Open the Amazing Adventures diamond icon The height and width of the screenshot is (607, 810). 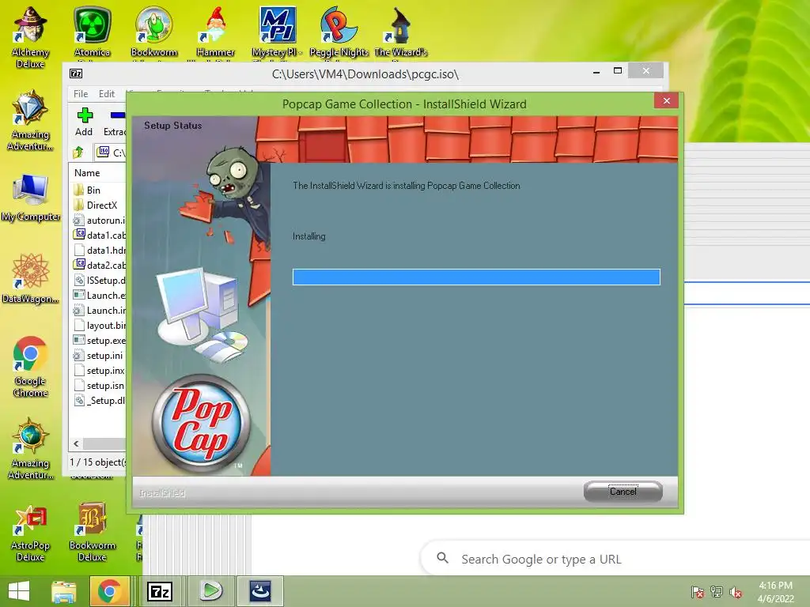coord(31,120)
